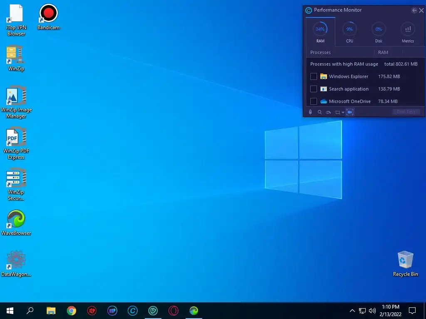The height and width of the screenshot is (319, 426).
Task: Select the Search application process name
Action: coord(349,89)
